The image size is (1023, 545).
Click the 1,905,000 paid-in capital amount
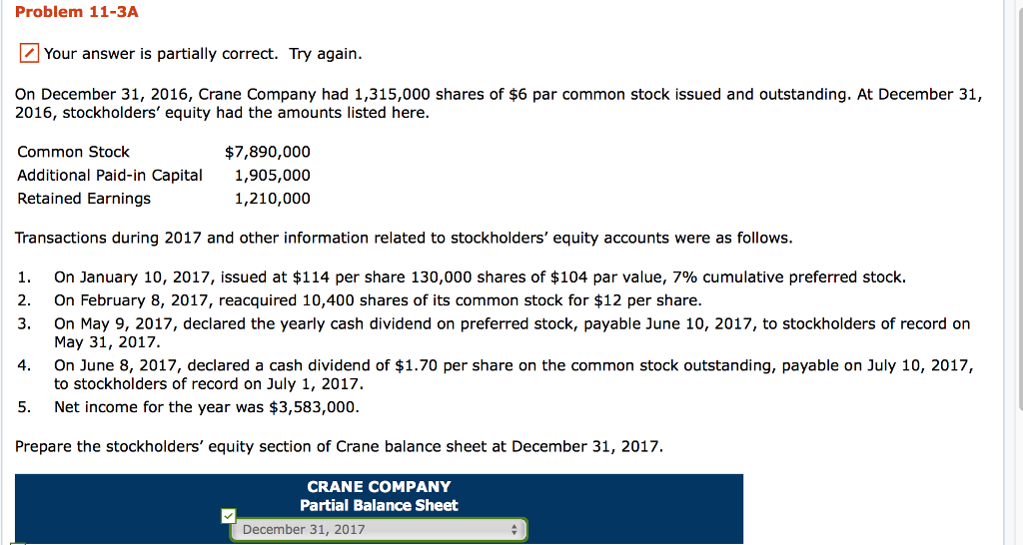(272, 175)
